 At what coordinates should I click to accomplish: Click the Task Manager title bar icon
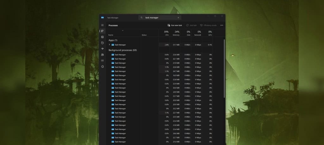pos(103,18)
